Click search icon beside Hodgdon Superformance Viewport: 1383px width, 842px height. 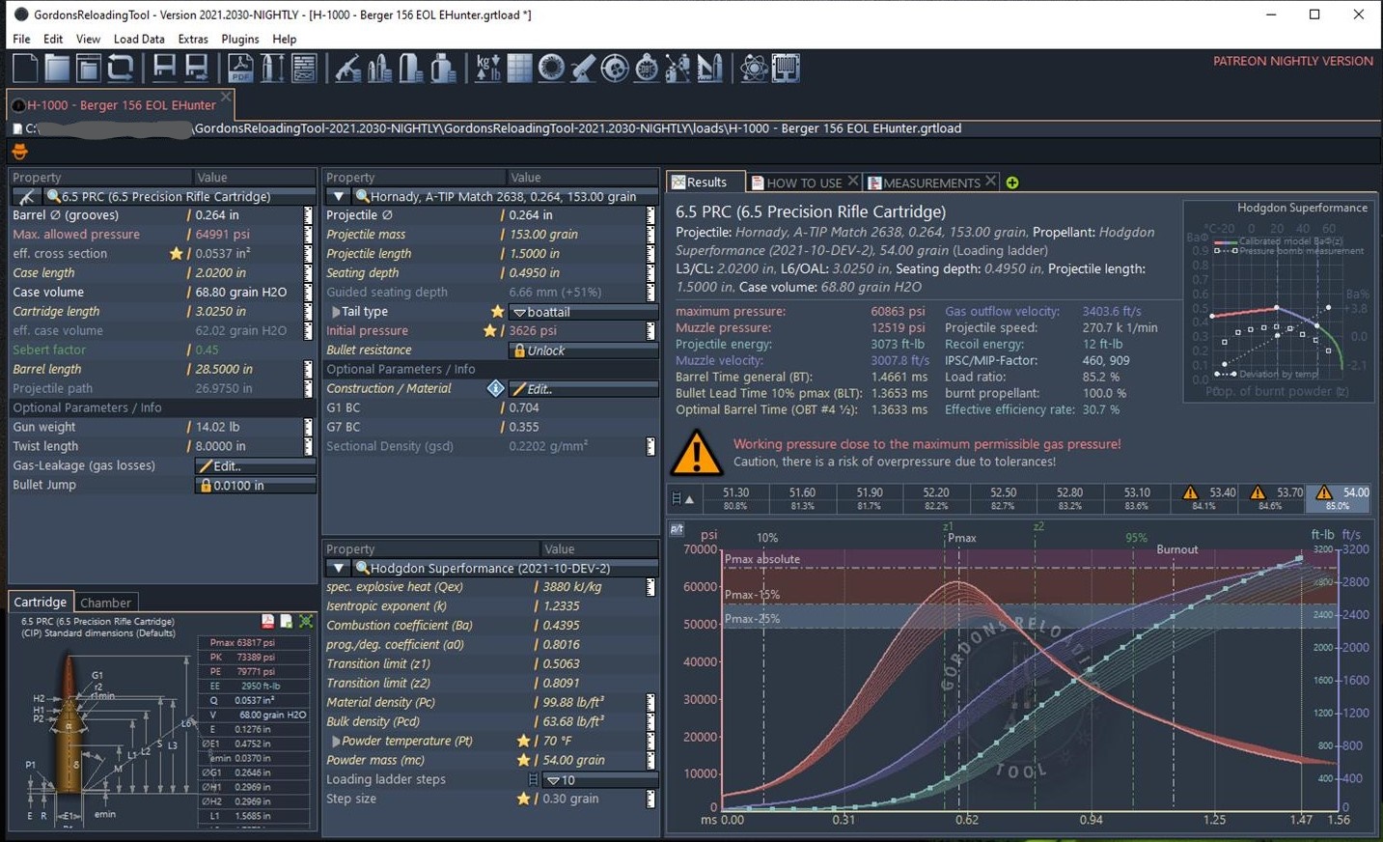pyautogui.click(x=362, y=568)
